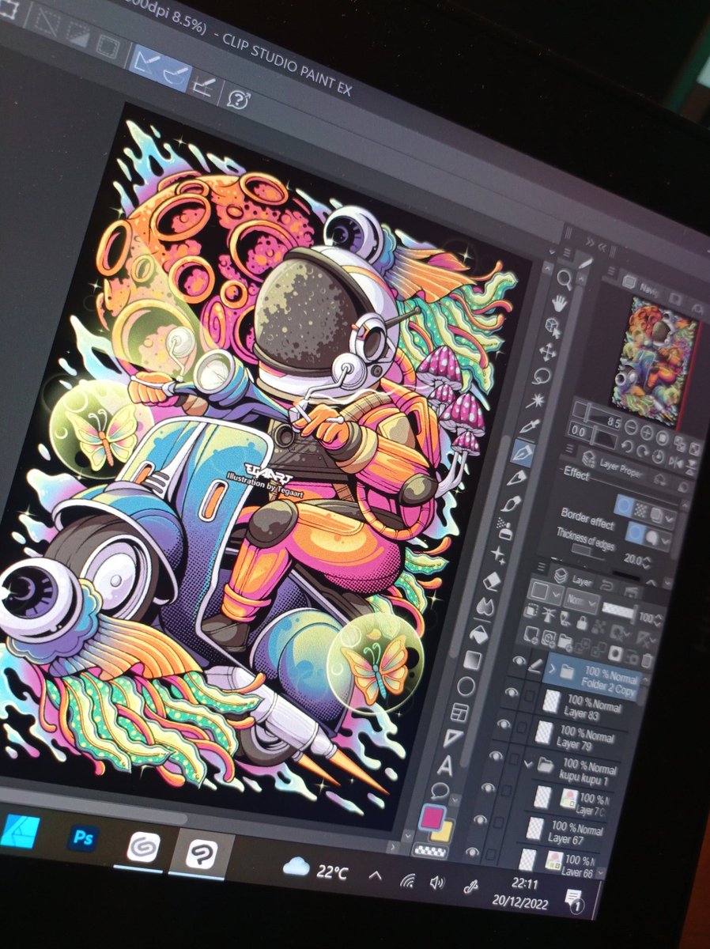The width and height of the screenshot is (710, 949).
Task: Click the delete layer trash icon
Action: [x=648, y=661]
